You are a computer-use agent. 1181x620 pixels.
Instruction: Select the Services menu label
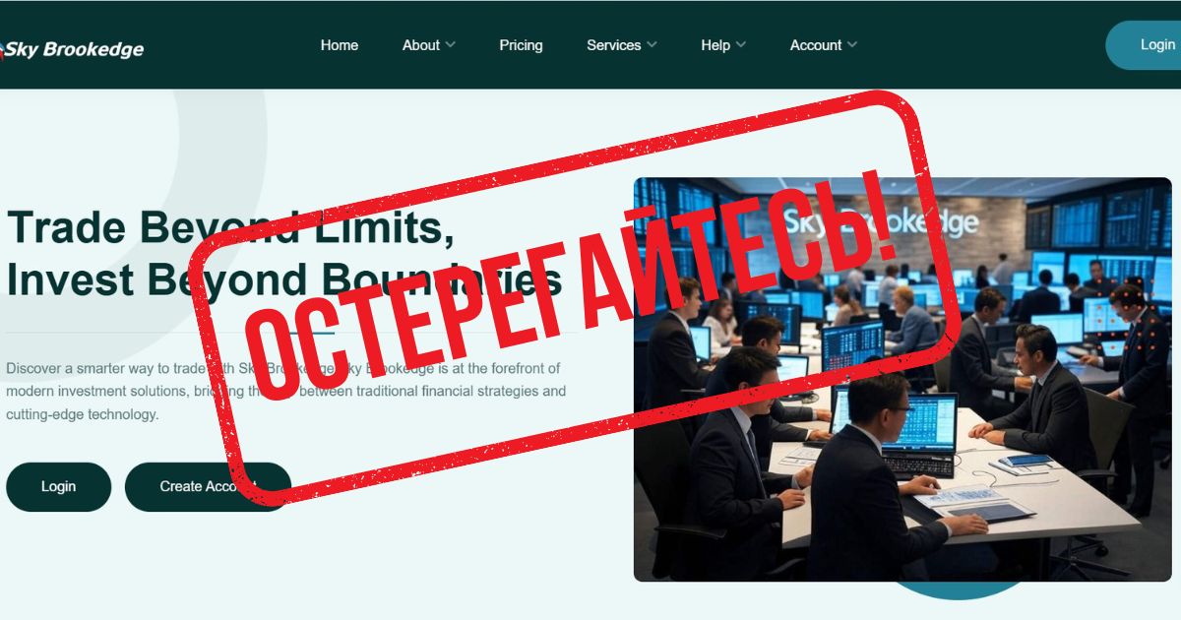tap(614, 45)
